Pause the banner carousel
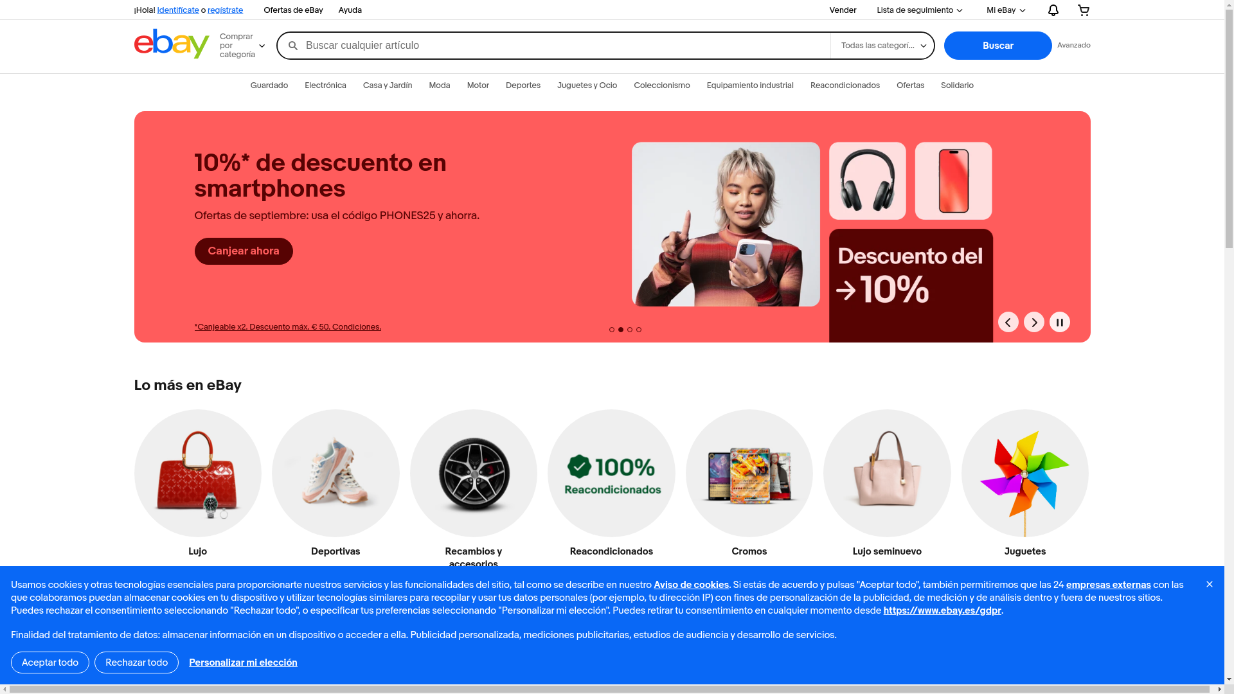 click(x=1060, y=322)
